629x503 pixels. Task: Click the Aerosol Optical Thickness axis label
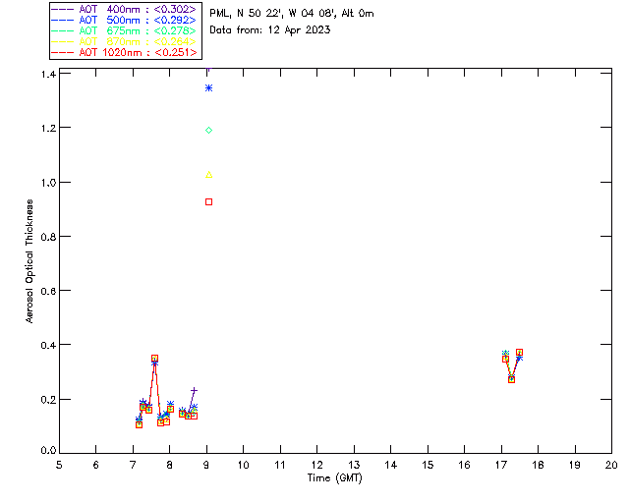pyautogui.click(x=29, y=261)
